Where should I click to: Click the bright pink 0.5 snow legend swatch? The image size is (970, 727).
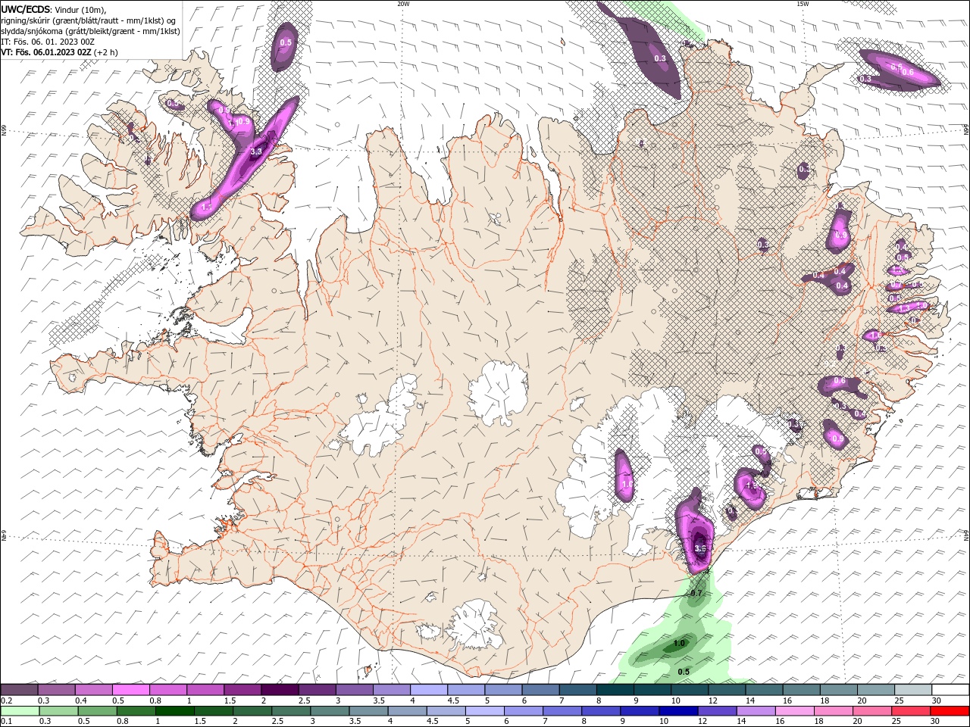coord(130,690)
